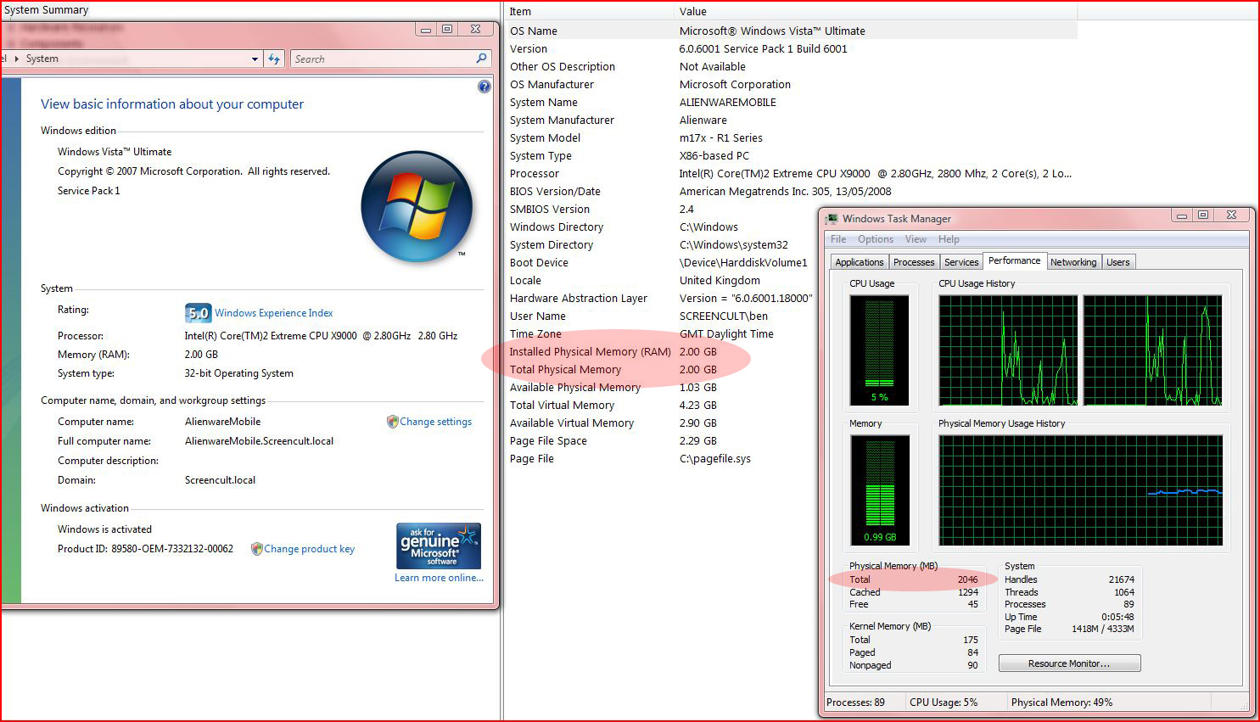The height and width of the screenshot is (722, 1260).
Task: Open the Windows Experience Index link
Action: click(273, 313)
